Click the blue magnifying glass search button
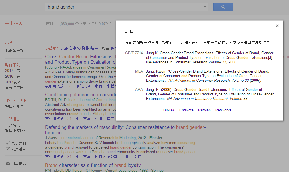Screen dimensions: 289x172 pos(223,7)
